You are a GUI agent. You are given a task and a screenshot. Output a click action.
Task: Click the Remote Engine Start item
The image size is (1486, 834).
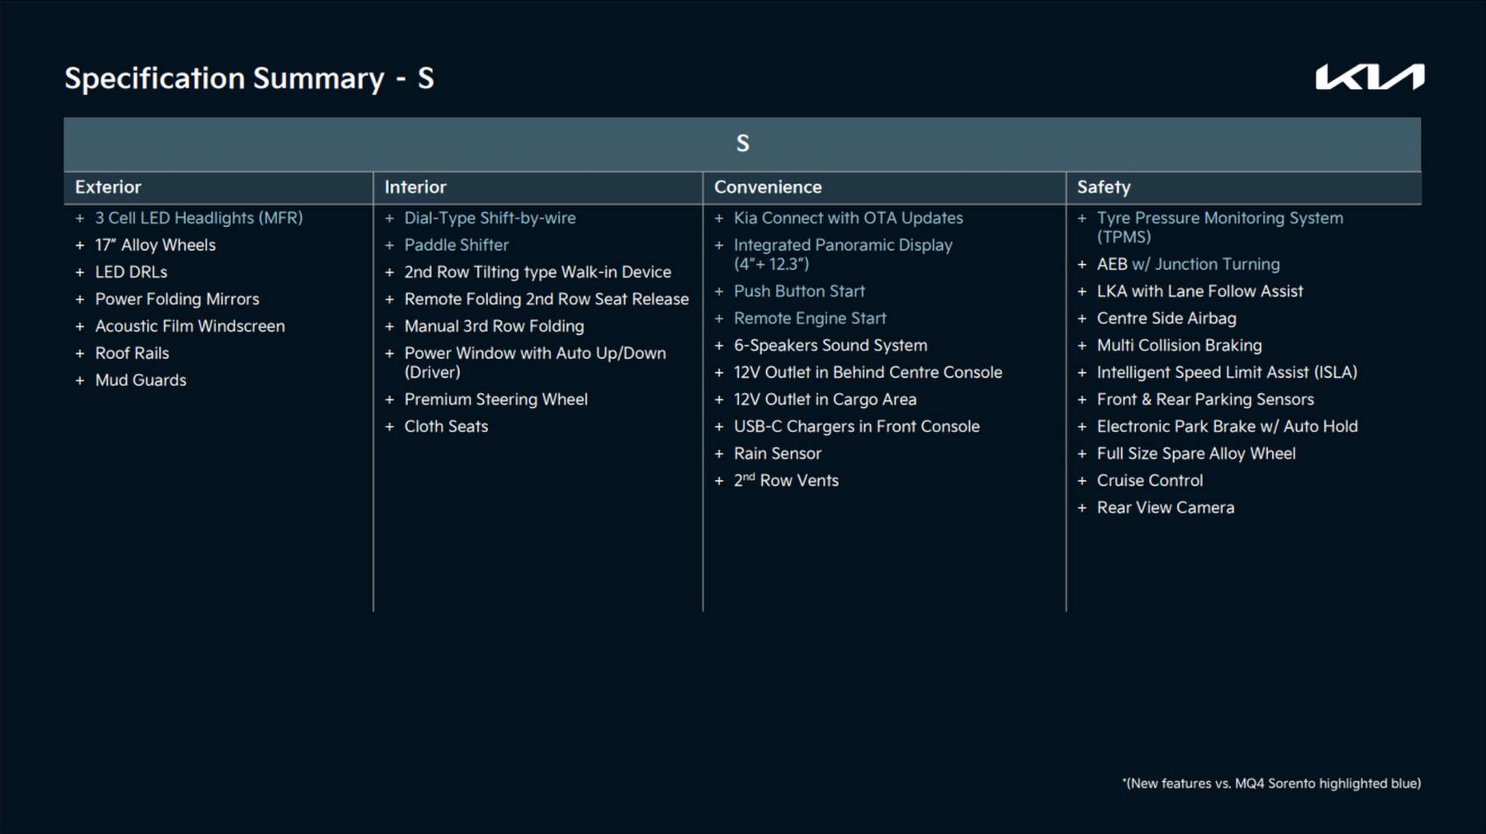tap(809, 318)
